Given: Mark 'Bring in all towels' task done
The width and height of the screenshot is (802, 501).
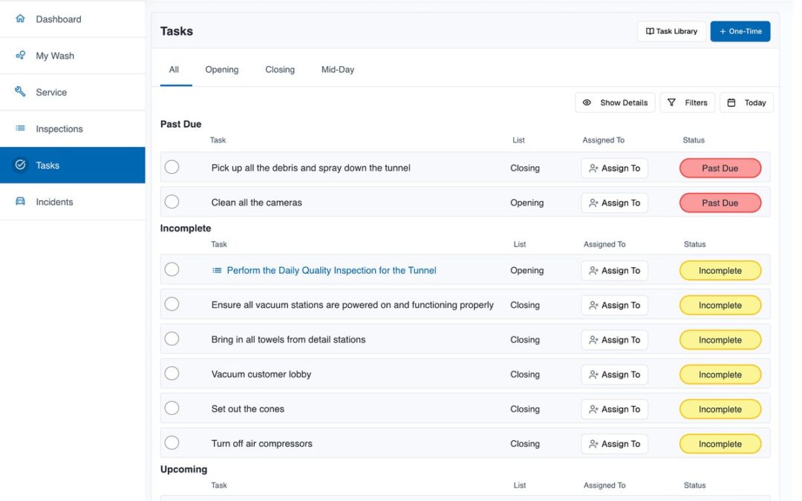Looking at the screenshot, I should [x=172, y=339].
